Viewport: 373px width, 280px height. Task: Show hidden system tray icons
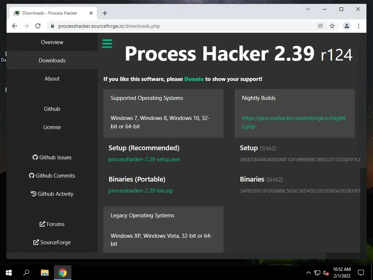coord(308,273)
